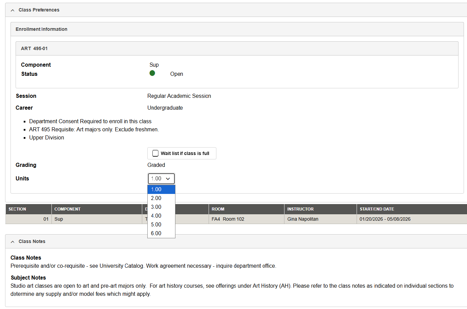Click the INSTRUCTOR column header
Viewport: 467px width, 309px height.
point(300,209)
